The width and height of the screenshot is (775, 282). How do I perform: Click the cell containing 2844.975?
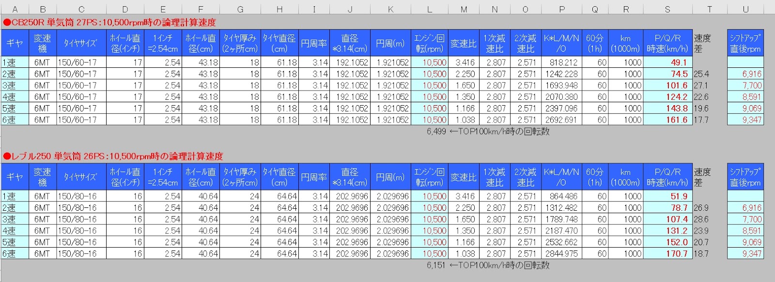pos(561,253)
